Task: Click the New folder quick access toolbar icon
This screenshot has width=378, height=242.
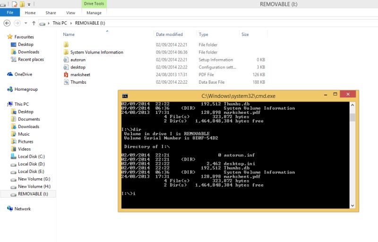Action: click(22, 4)
